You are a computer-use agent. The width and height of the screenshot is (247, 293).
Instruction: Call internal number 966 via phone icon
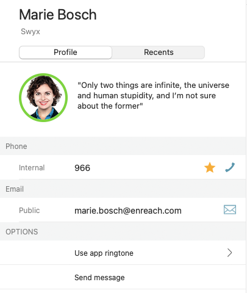[x=230, y=167]
